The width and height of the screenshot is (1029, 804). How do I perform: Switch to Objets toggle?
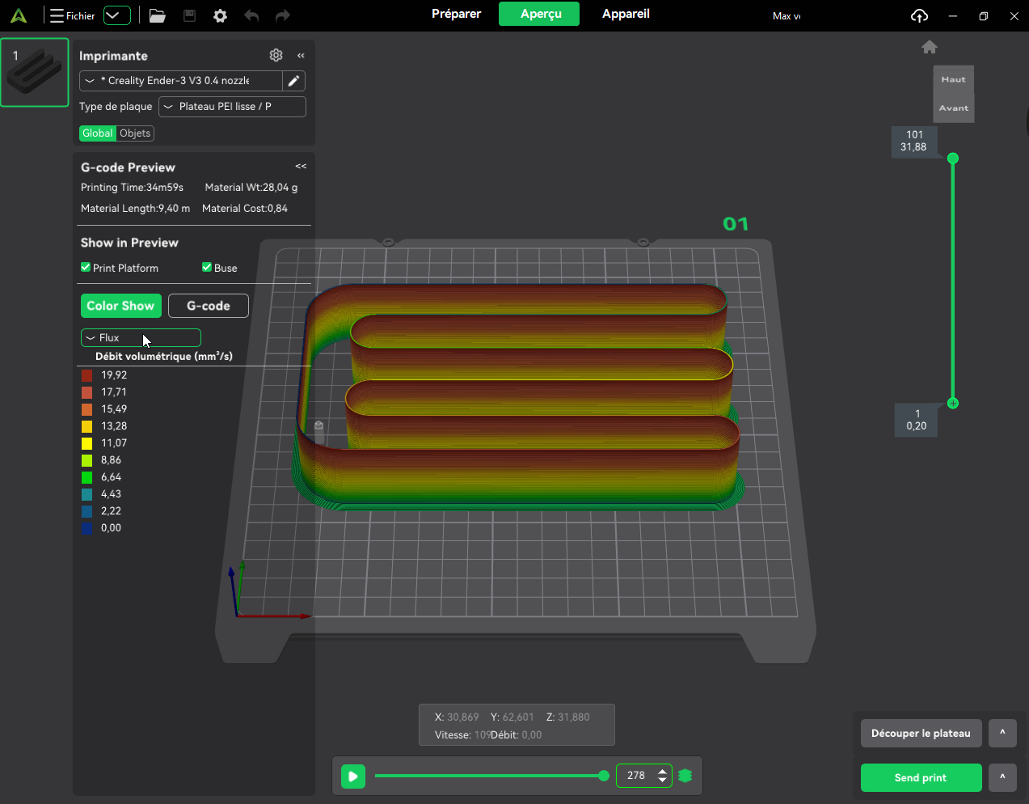click(x=135, y=133)
